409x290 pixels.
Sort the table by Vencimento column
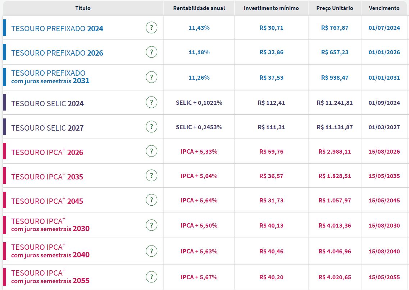click(x=384, y=8)
